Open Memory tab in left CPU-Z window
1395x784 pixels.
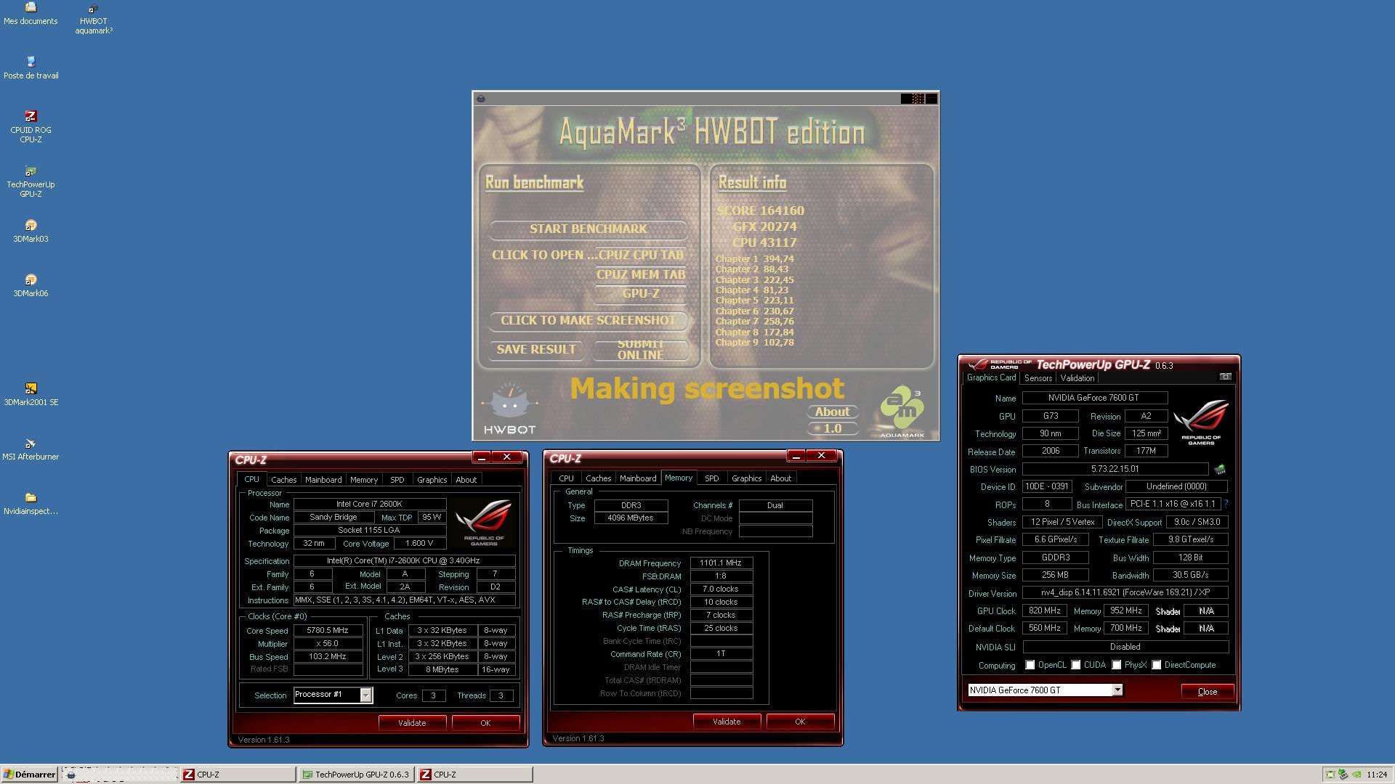364,480
